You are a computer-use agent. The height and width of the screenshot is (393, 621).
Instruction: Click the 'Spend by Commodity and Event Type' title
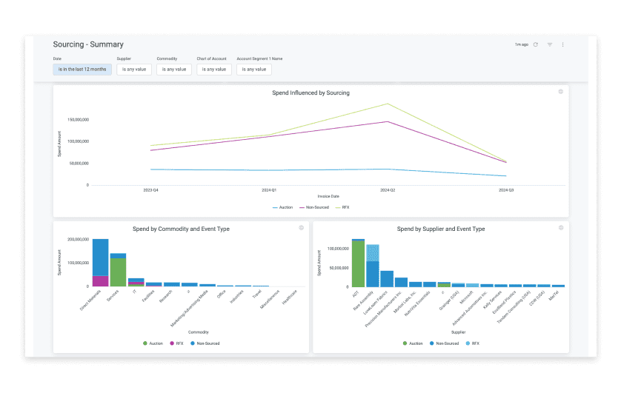(181, 229)
